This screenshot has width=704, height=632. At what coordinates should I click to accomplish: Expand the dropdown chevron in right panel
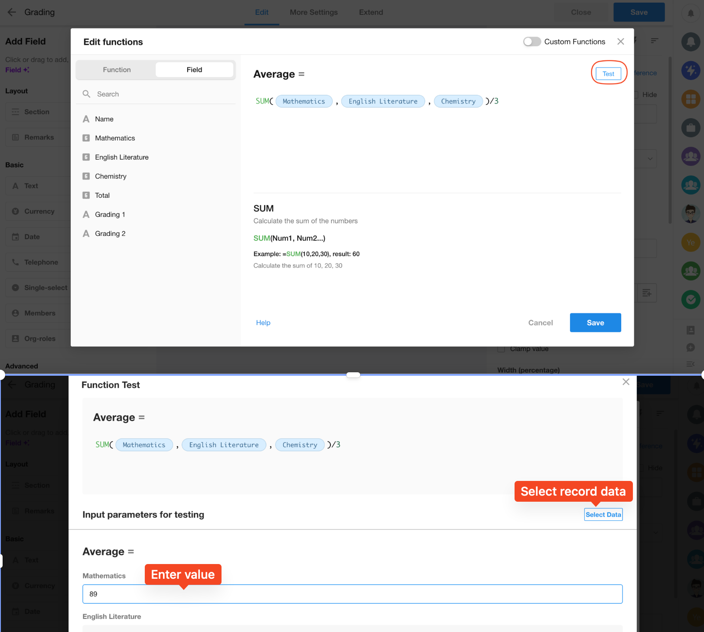pos(650,159)
